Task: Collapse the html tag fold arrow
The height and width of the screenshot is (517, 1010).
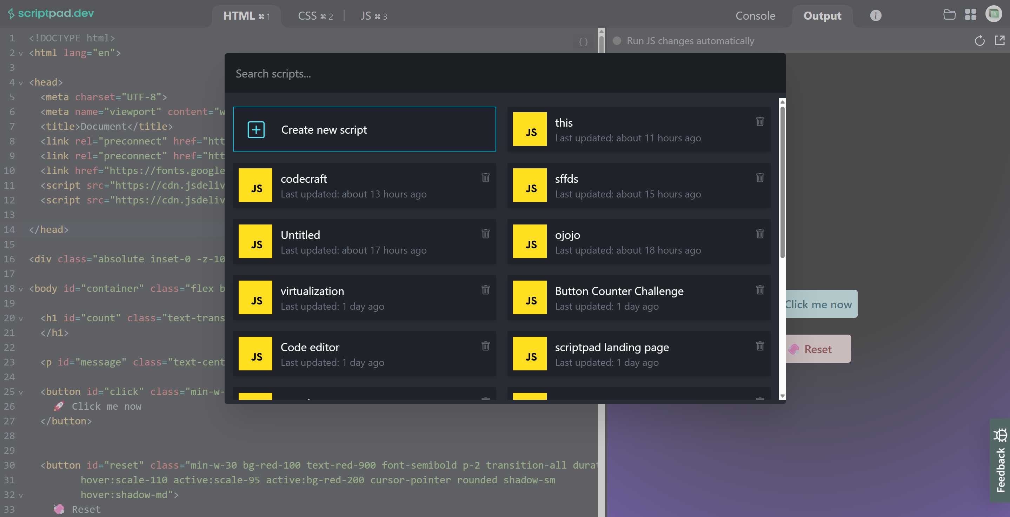Action: [x=21, y=53]
